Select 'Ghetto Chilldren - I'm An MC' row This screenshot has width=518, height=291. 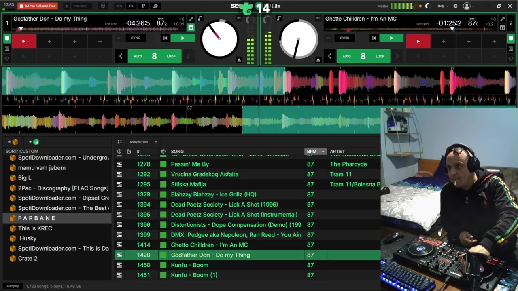click(x=248, y=245)
